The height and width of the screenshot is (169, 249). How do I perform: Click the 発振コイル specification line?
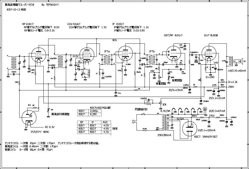[29, 150]
